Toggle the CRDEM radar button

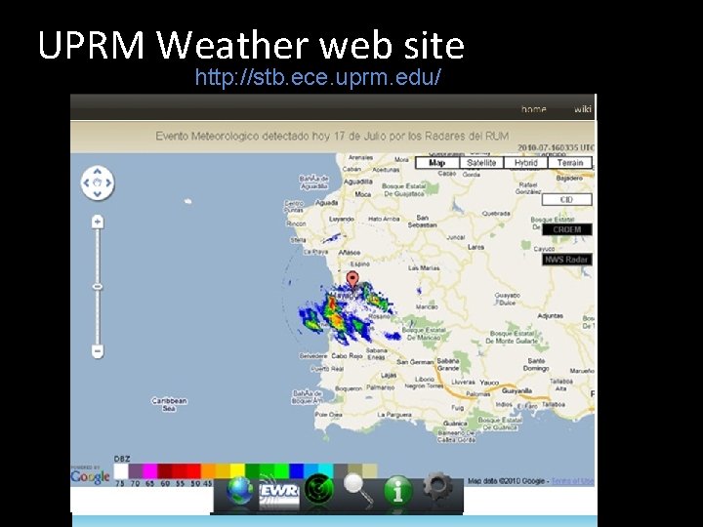566,229
